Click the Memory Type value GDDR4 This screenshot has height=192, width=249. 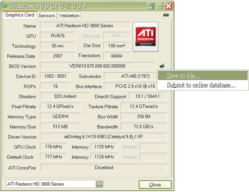60,116
